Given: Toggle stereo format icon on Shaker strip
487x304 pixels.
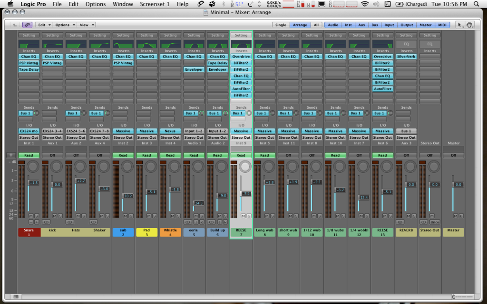Looking at the screenshot, I should [x=94, y=222].
